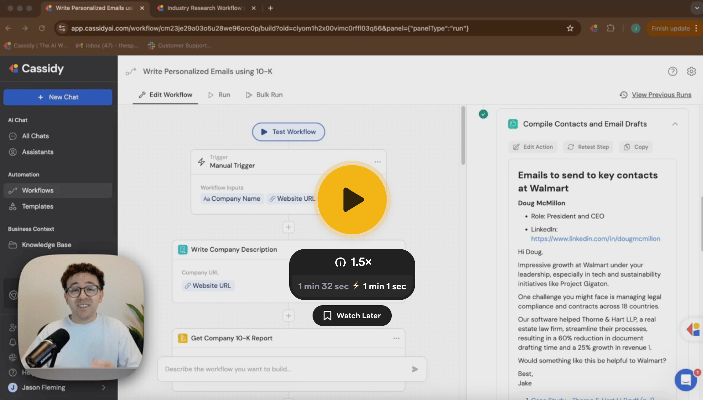Click Retest Step button
This screenshot has height=400, width=703.
pyautogui.click(x=588, y=147)
